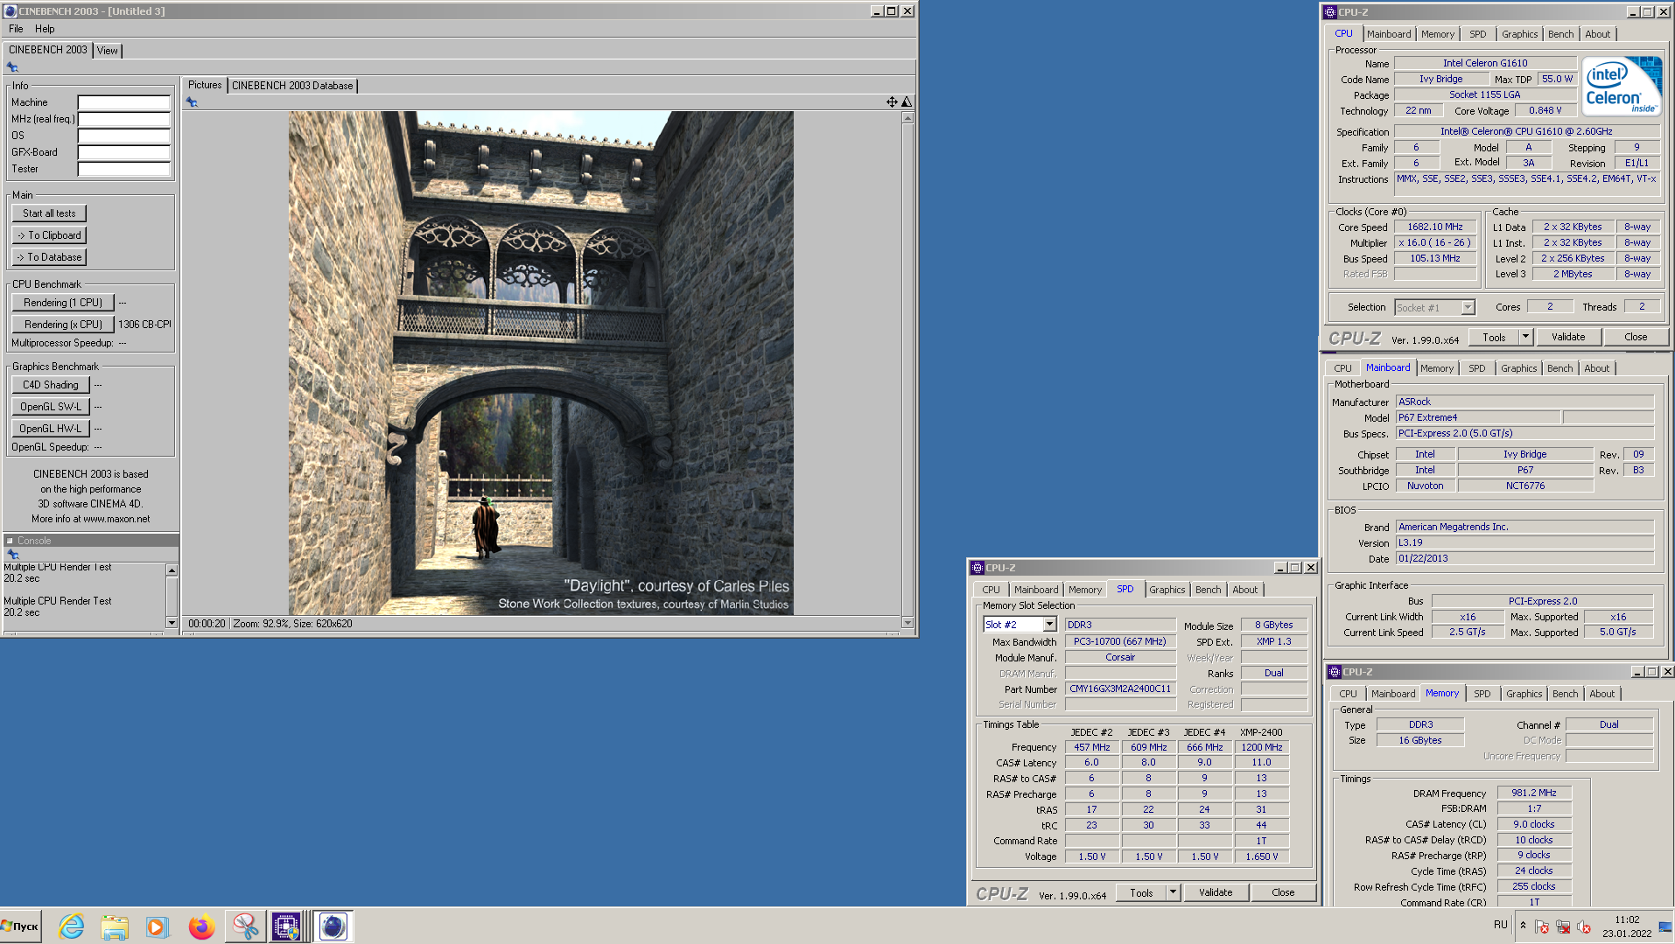Open Action Center flag tray icon
The height and width of the screenshot is (944, 1675).
pos(1542,927)
